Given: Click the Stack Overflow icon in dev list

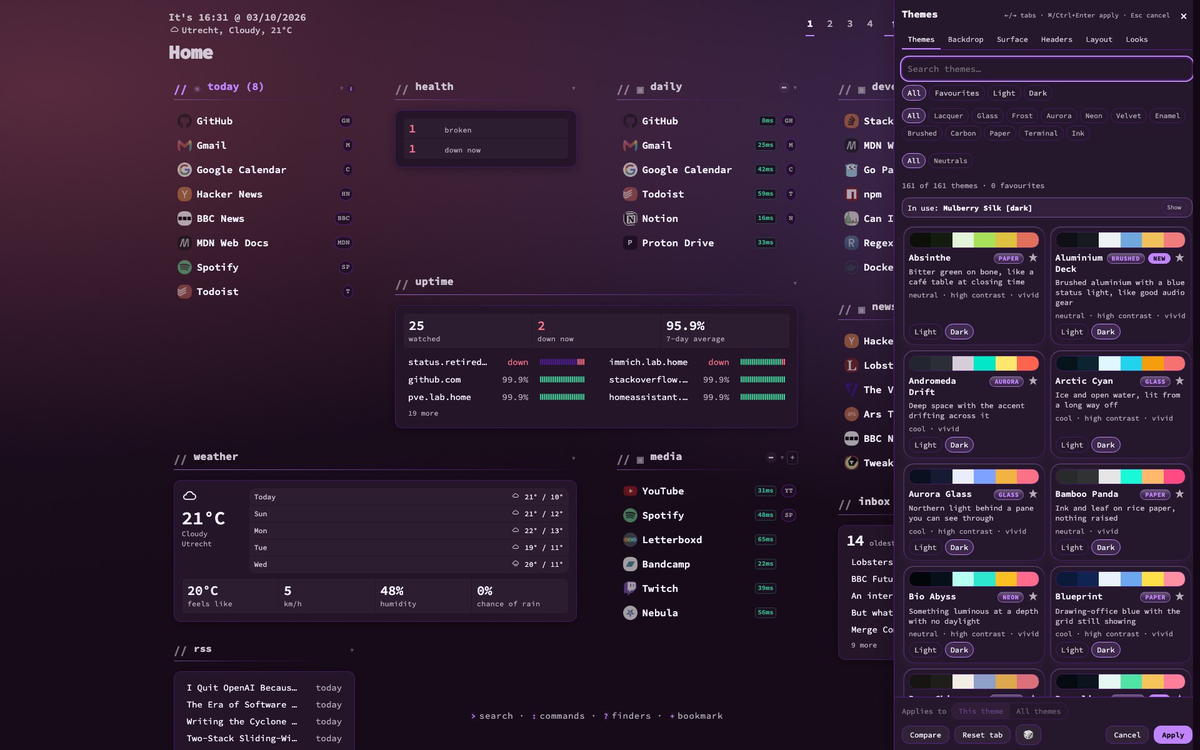Looking at the screenshot, I should pos(851,121).
